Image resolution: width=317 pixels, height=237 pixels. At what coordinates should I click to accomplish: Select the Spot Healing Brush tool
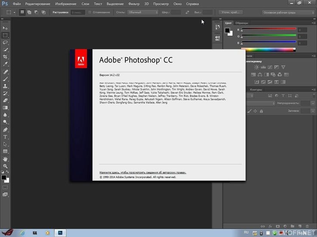pos(5,72)
